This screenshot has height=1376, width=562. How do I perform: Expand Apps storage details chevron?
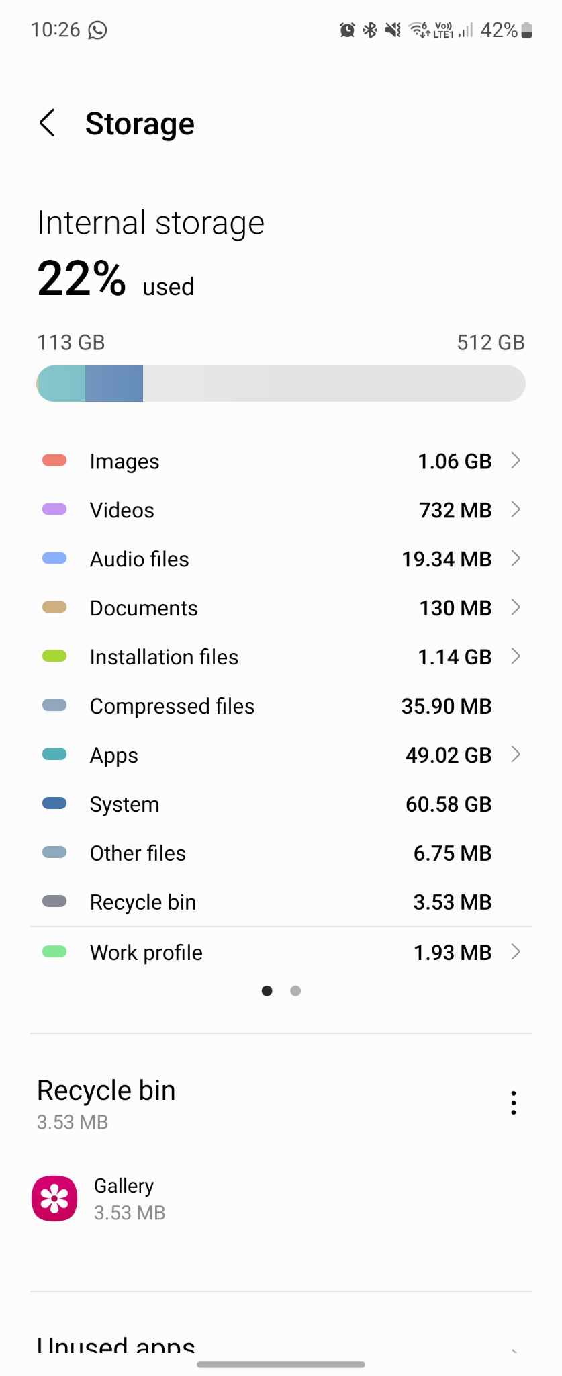coord(515,755)
